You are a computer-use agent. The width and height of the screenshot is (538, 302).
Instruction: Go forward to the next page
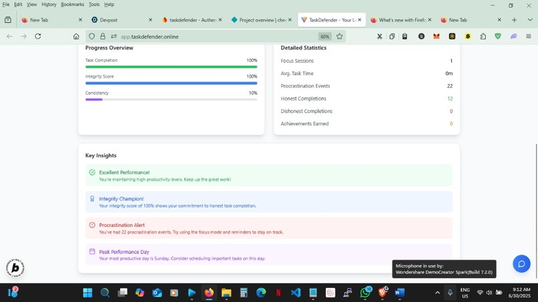click(x=23, y=37)
